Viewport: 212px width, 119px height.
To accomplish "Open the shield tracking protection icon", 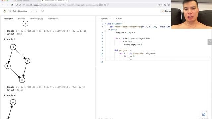I will coord(17,5).
